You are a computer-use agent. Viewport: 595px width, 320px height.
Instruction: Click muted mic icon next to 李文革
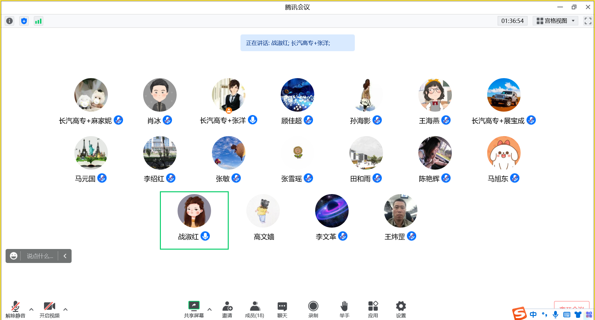[x=343, y=236]
